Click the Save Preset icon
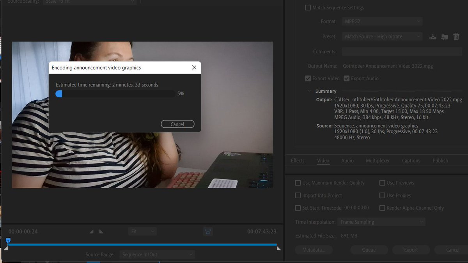This screenshot has width=468, height=263. coord(433,37)
